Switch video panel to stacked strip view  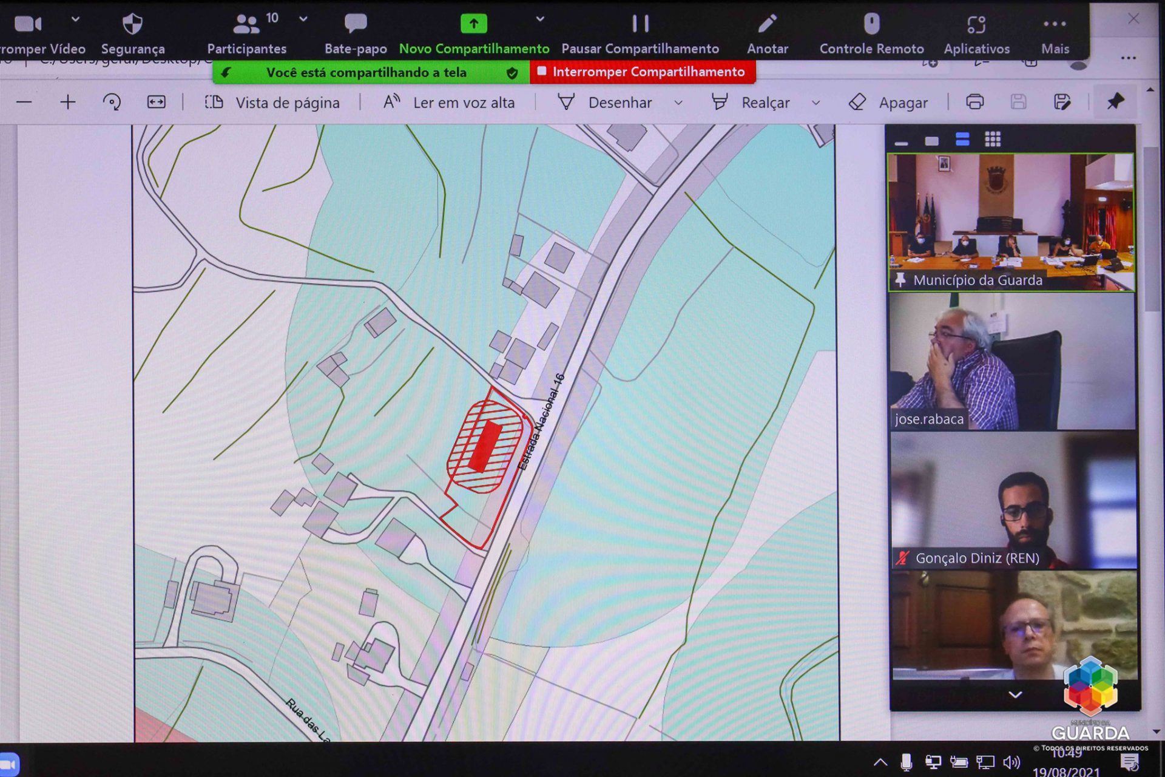click(962, 140)
